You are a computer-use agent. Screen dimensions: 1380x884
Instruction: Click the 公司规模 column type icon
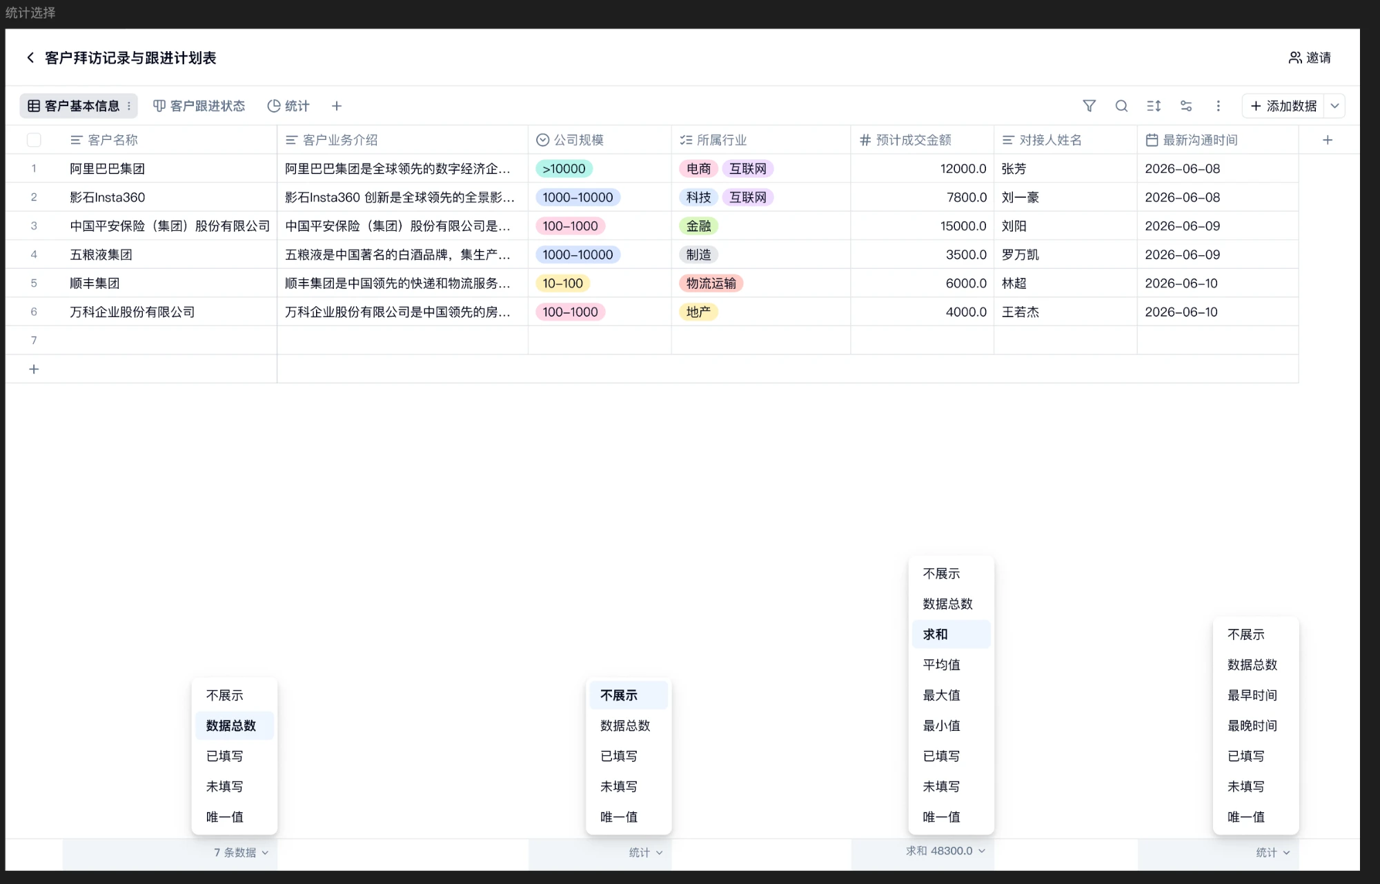click(x=542, y=140)
